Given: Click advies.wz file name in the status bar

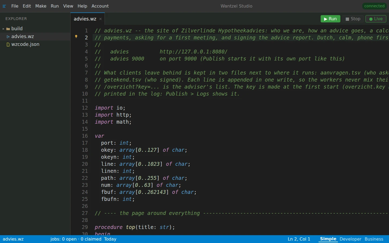Looking at the screenshot, I should coord(13,239).
